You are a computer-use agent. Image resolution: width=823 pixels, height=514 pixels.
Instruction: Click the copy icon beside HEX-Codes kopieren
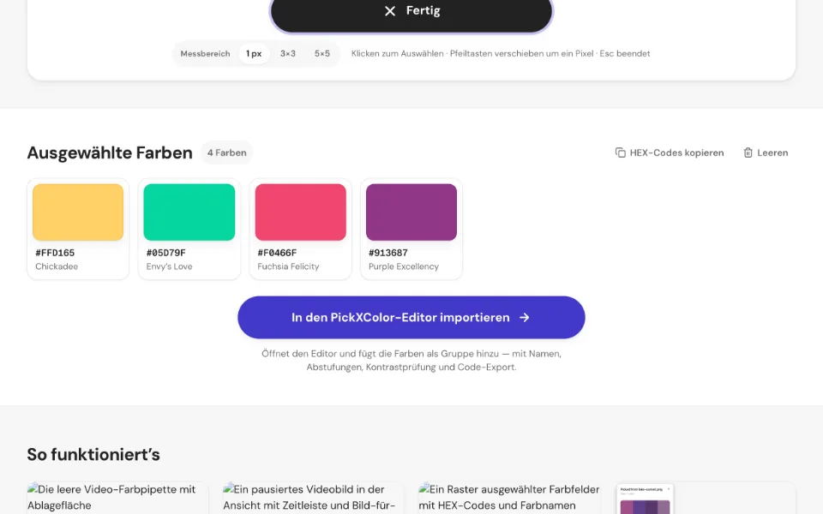click(x=620, y=152)
